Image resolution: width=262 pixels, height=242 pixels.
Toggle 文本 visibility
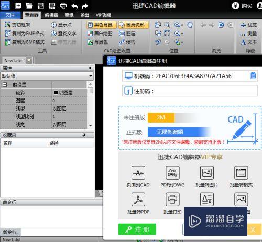[x=248, y=42]
